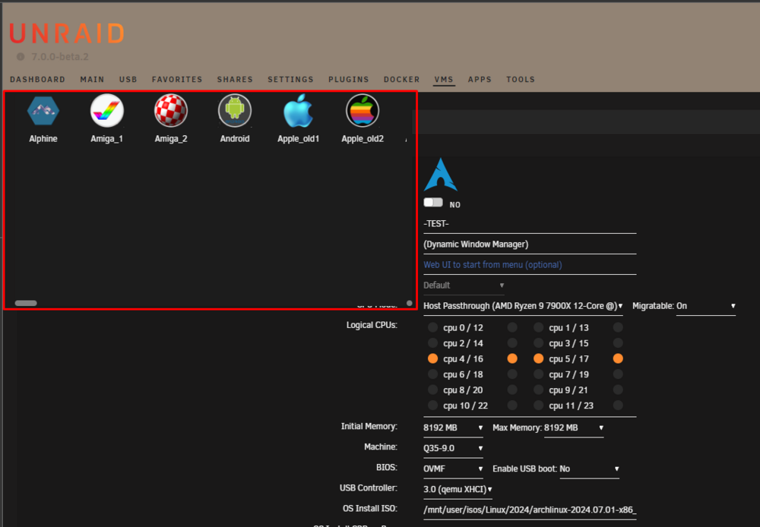Go to the DASHBOARD tab
Screen dimensions: 760x527
point(37,80)
